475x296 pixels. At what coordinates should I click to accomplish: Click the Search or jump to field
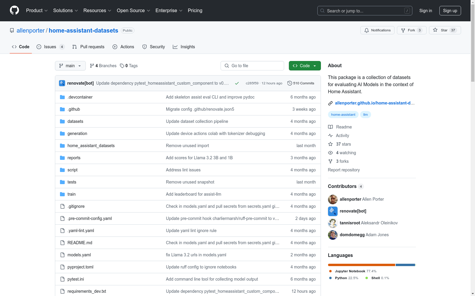[x=365, y=11]
